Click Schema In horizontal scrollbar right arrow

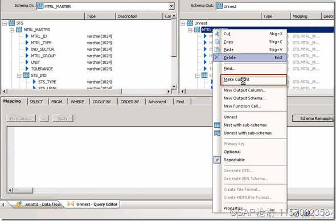coord(169,91)
